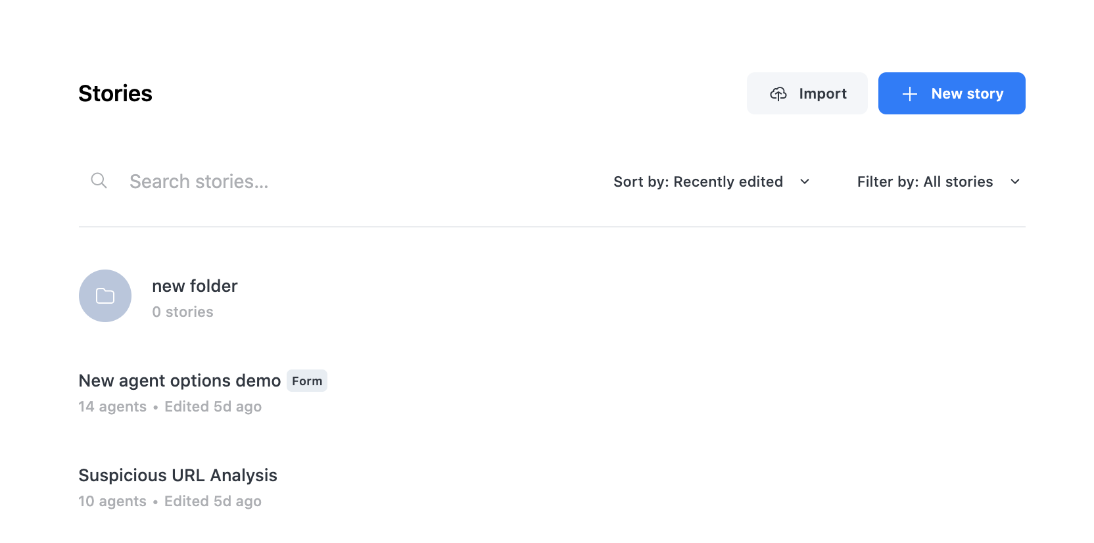The height and width of the screenshot is (543, 1094).
Task: Click the 10 agents count text
Action: 112,501
